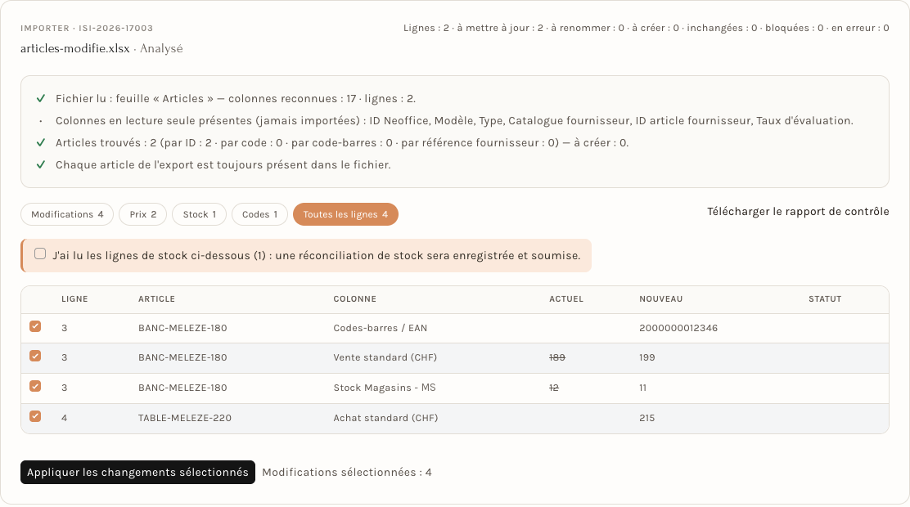Click the Colonnes en lecture seule message
This screenshot has width=910, height=507.
[x=454, y=121]
